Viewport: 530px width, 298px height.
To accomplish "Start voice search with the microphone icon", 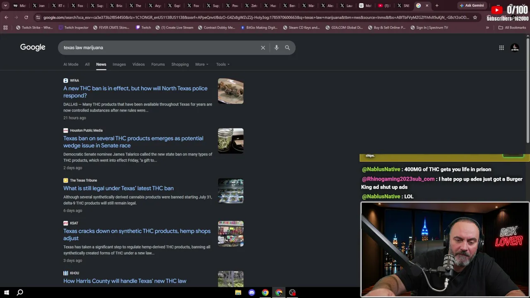I will point(276,48).
